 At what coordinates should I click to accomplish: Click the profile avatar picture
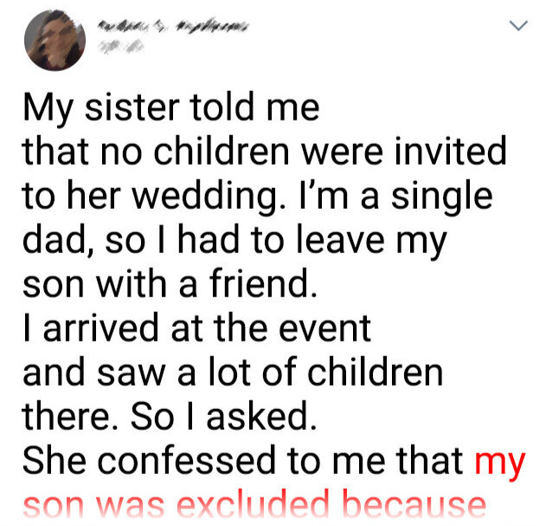pyautogui.click(x=54, y=44)
